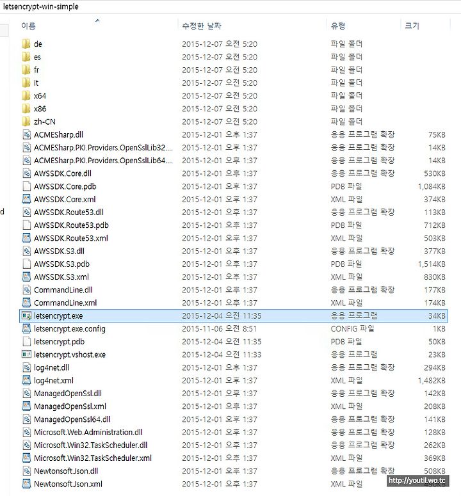This screenshot has height=496, width=461.
Task: Click the letsencrypt.exe.config file icon
Action: point(27,329)
